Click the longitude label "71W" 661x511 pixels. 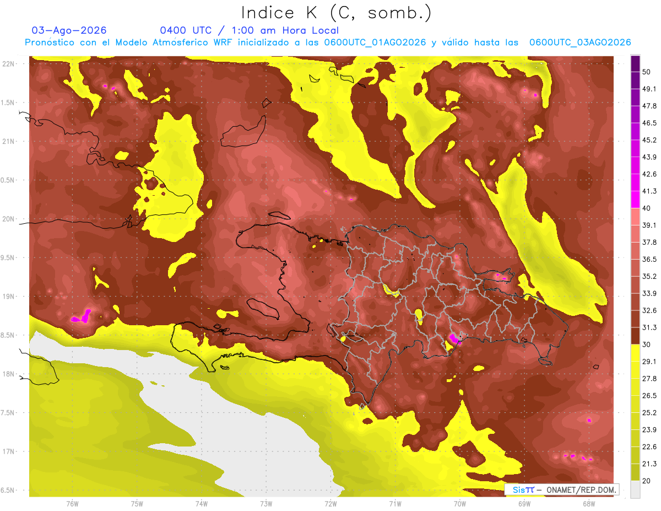(395, 503)
